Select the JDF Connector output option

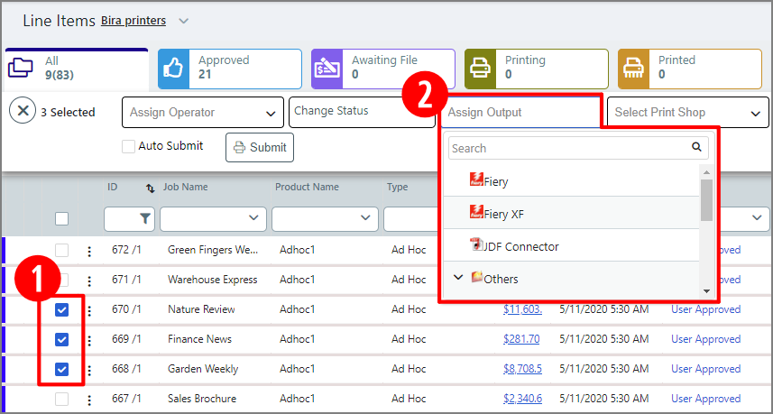(520, 246)
